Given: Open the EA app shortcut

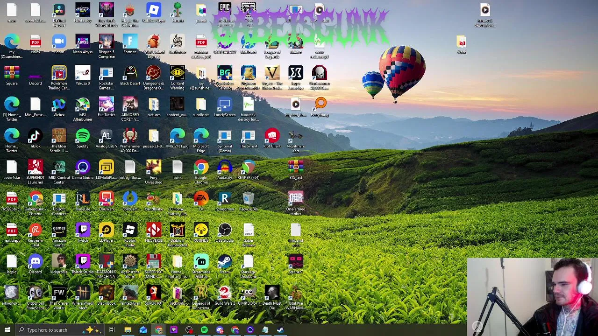Looking at the screenshot, I should coord(201,201).
